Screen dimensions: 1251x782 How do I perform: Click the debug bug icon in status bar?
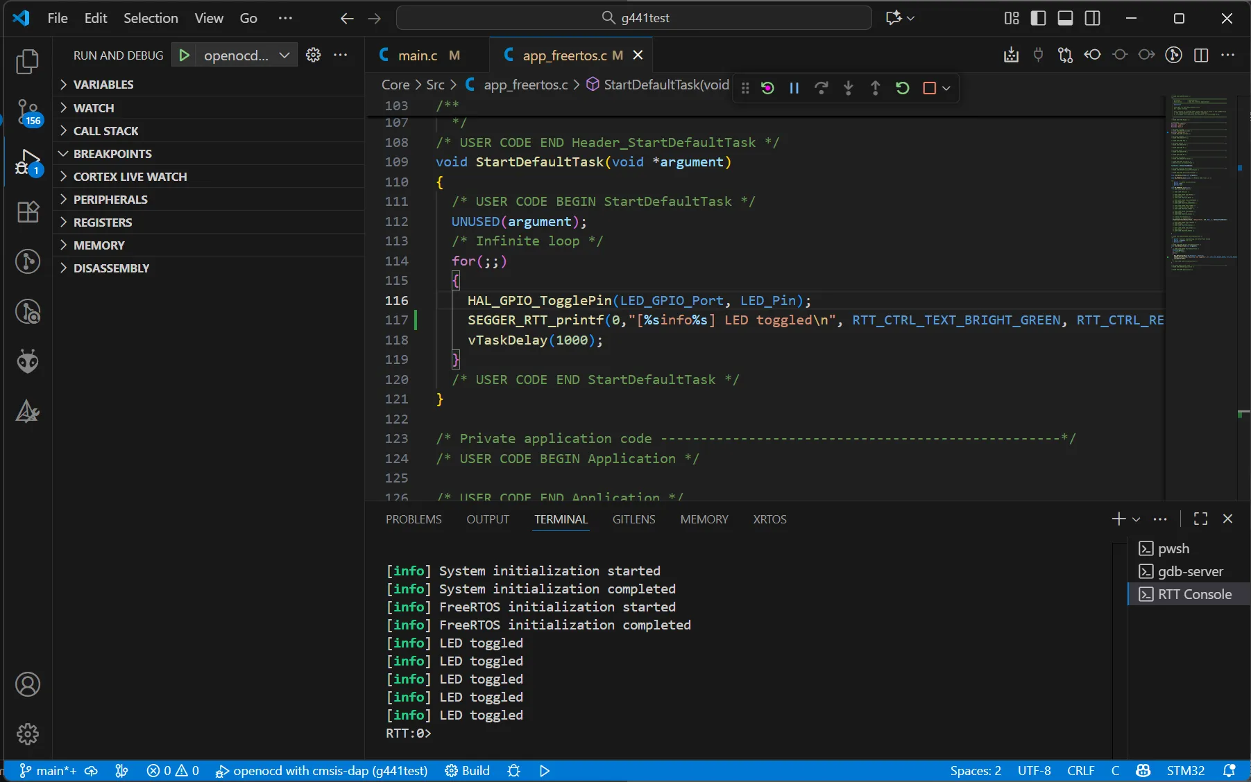click(513, 771)
